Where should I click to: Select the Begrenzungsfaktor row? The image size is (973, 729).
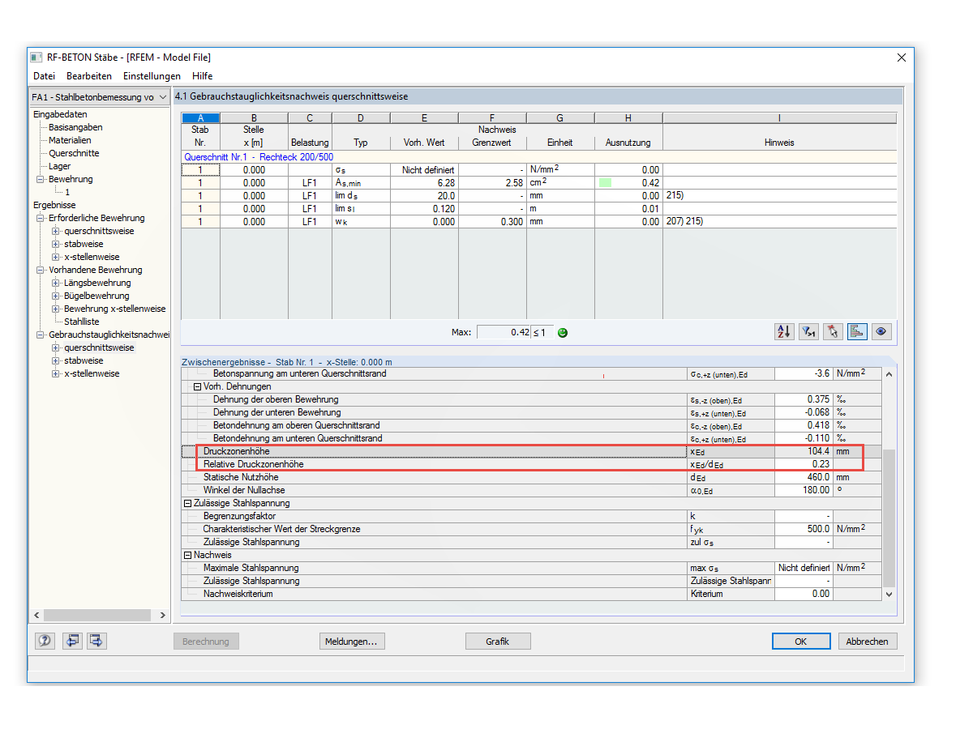pyautogui.click(x=530, y=516)
